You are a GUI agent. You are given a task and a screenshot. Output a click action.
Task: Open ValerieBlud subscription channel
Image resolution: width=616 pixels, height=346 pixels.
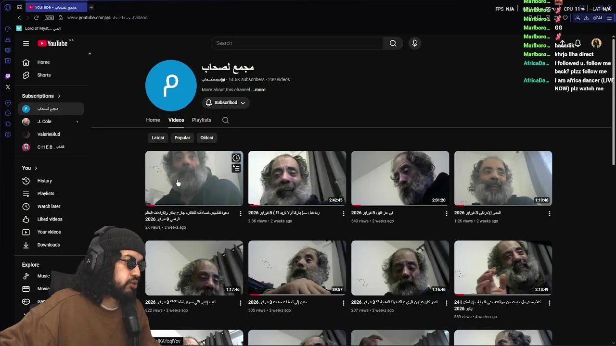pyautogui.click(x=51, y=135)
